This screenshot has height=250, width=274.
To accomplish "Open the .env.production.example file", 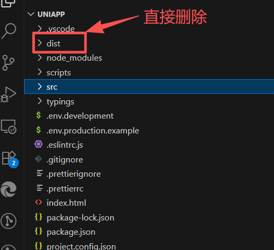I will coord(93,131).
